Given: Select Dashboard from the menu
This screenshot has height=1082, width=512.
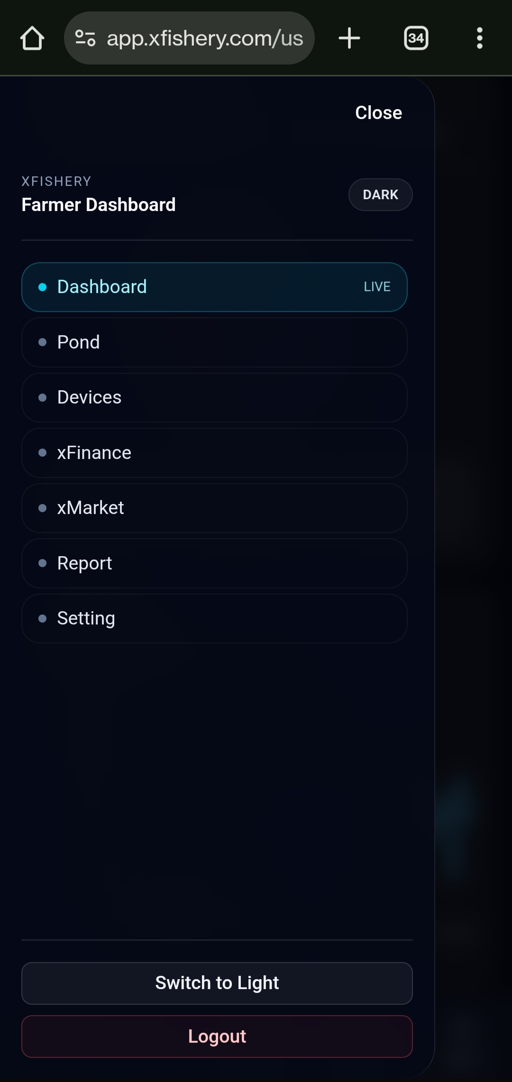Looking at the screenshot, I should [x=214, y=287].
